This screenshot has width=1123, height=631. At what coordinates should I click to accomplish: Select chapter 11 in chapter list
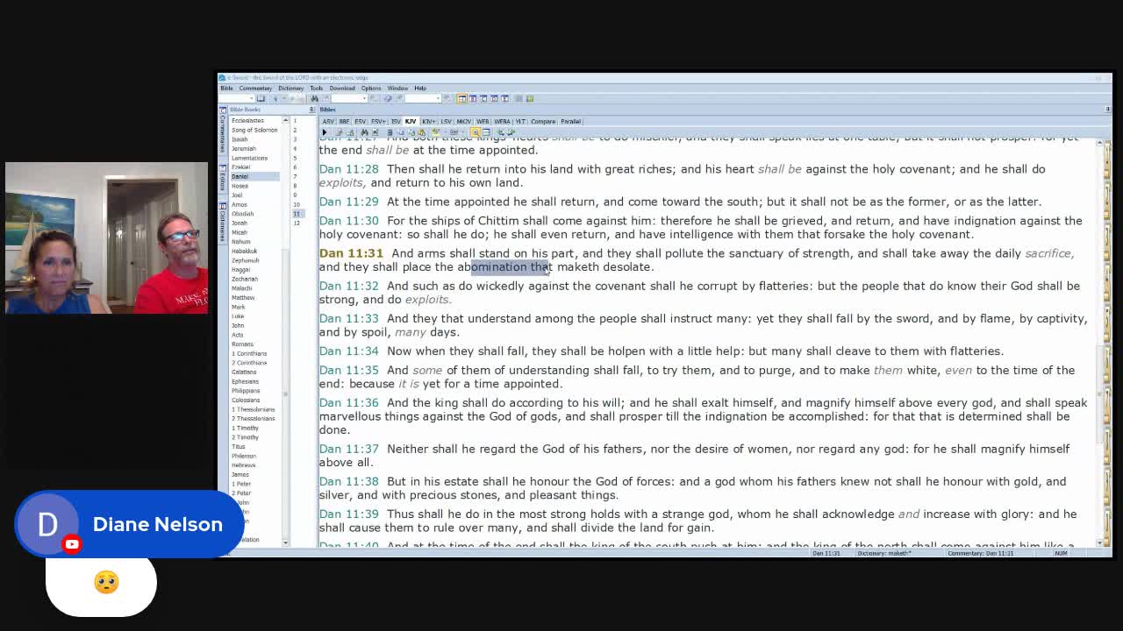click(297, 213)
